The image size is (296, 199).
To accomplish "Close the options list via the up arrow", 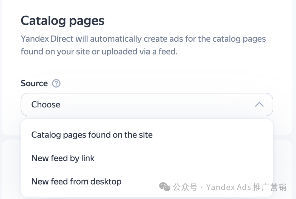I will [259, 104].
